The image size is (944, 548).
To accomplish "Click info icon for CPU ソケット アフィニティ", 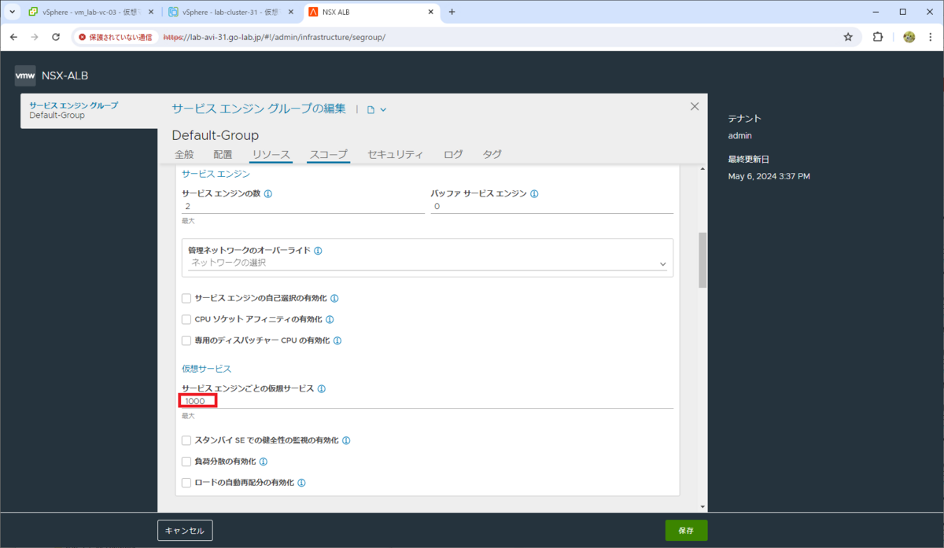I will pos(330,320).
